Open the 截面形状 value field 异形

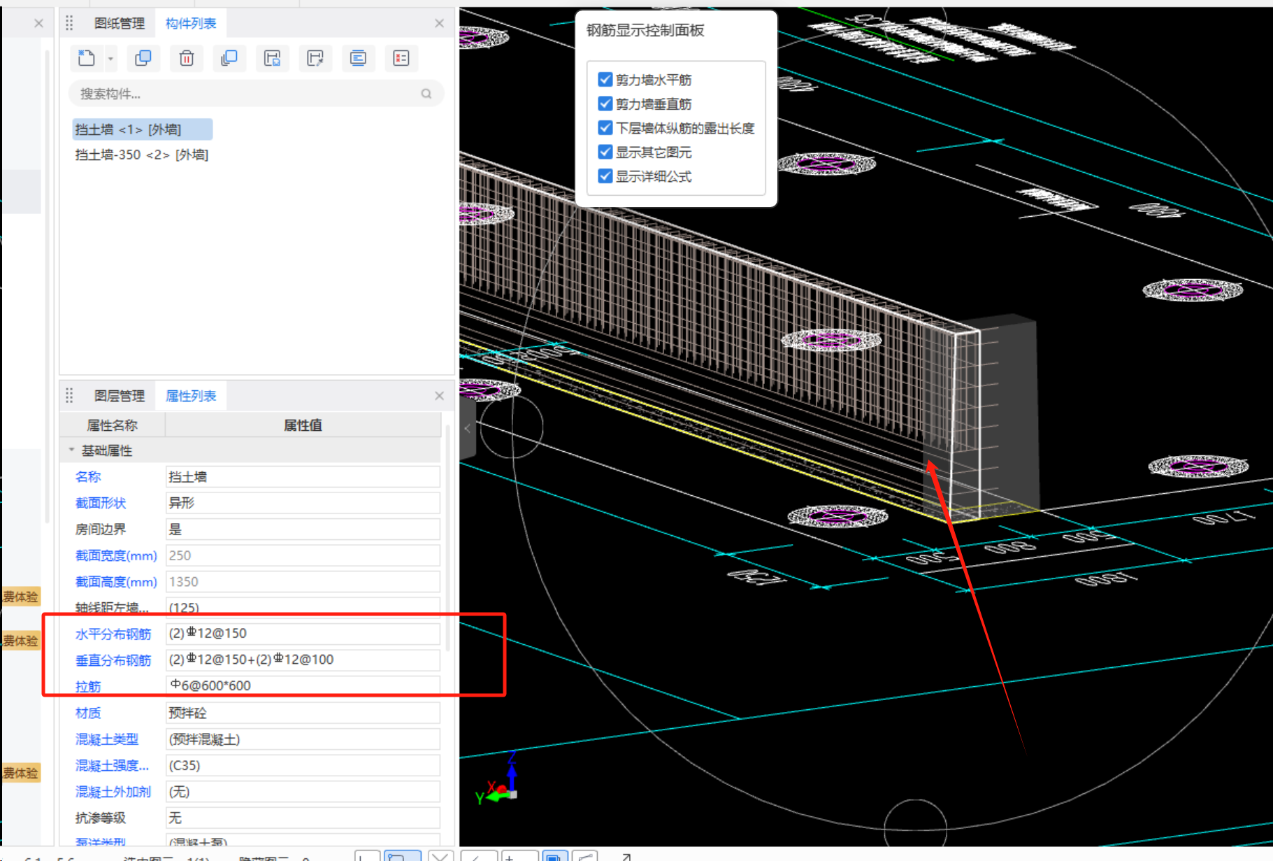tap(303, 503)
